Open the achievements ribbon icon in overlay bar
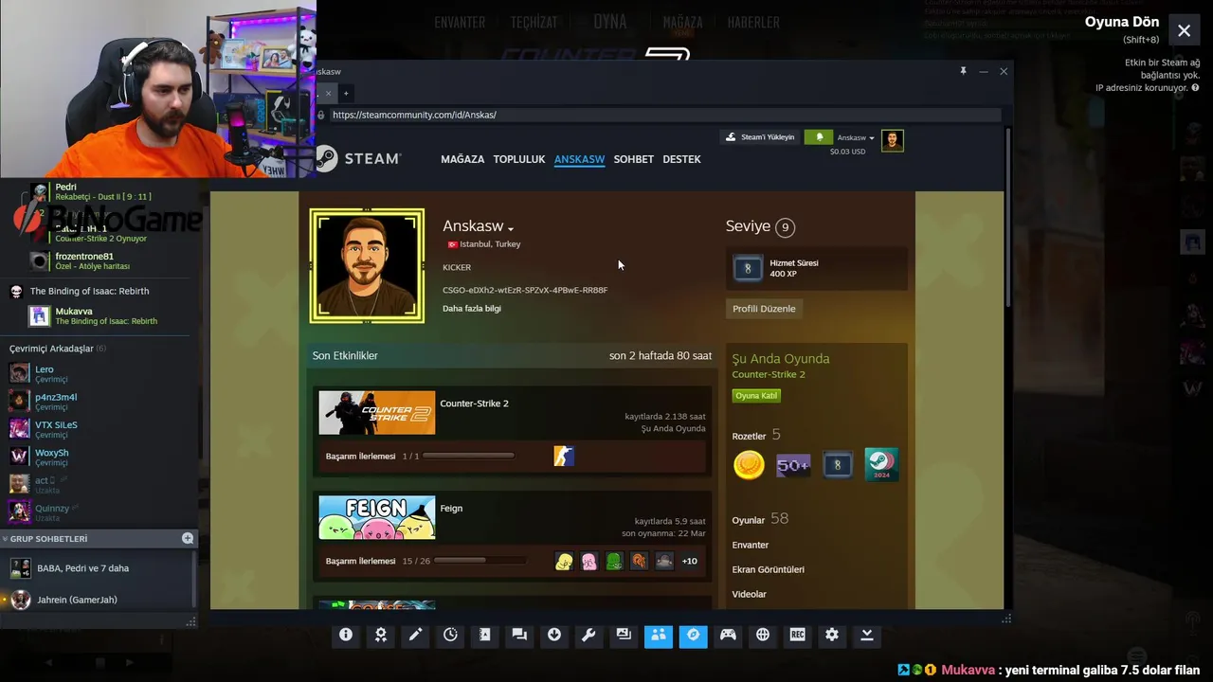 381,635
